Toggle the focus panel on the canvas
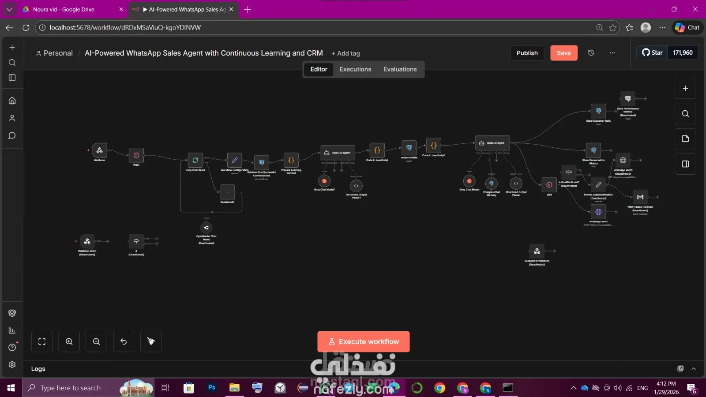 685,164
